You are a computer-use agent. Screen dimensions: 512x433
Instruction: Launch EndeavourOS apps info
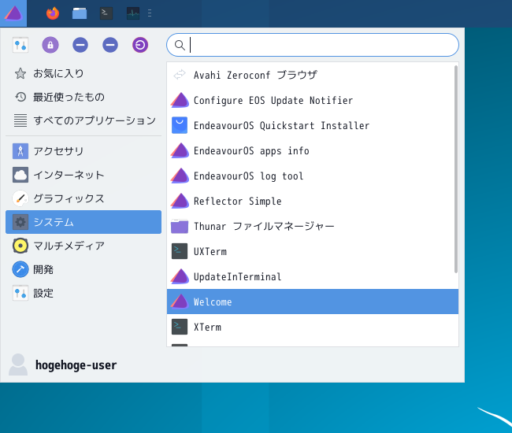313,150
